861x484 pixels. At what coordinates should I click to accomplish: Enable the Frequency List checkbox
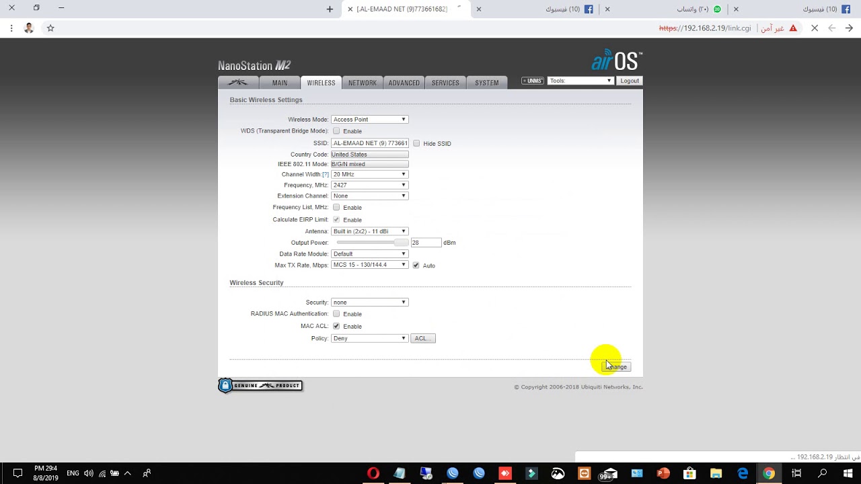point(336,207)
